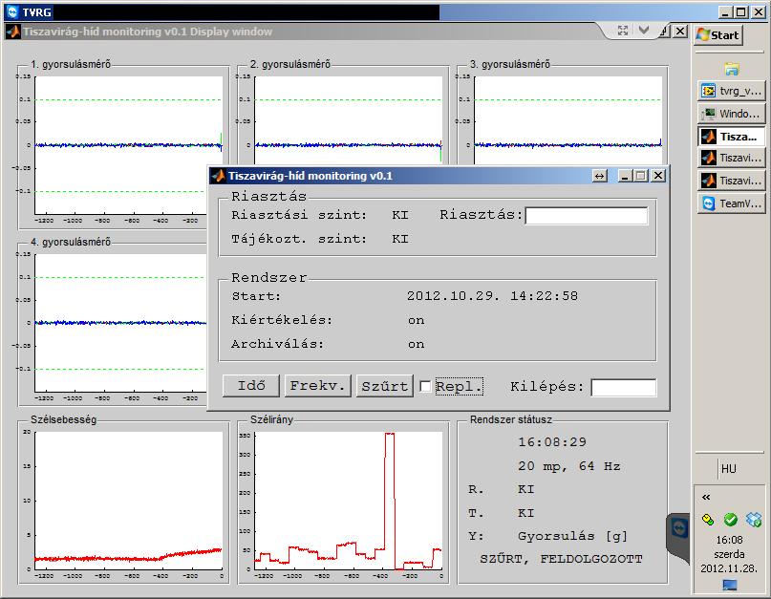Click the R. KI status line
Image resolution: width=771 pixels, height=599 pixels.
501,489
